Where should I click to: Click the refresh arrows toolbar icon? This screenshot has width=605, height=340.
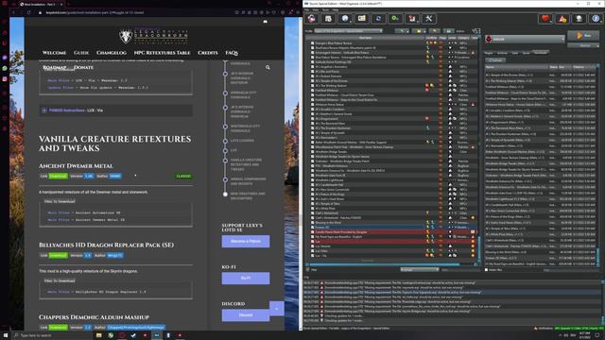378,19
